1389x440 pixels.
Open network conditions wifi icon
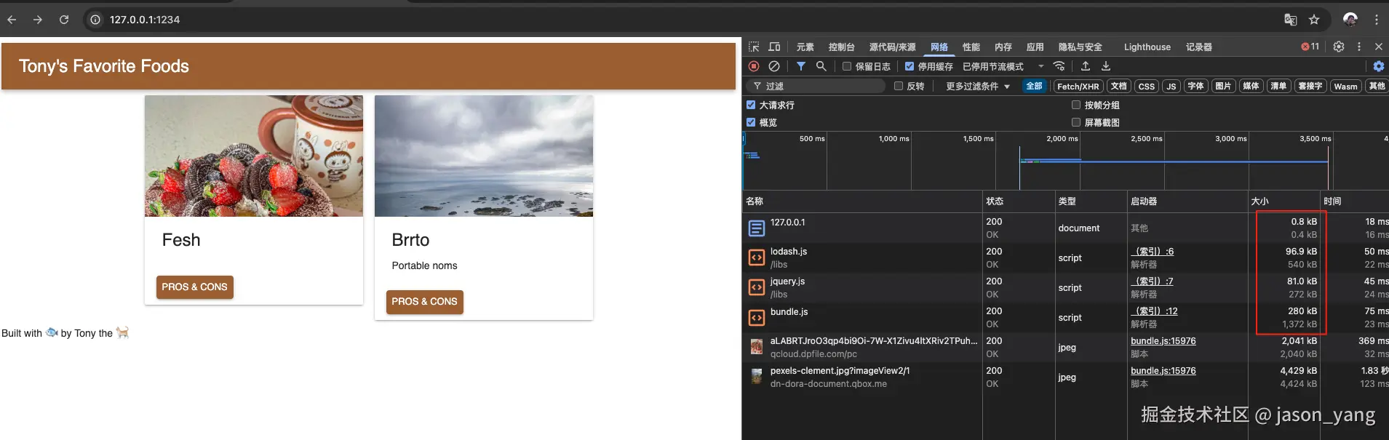(1059, 66)
